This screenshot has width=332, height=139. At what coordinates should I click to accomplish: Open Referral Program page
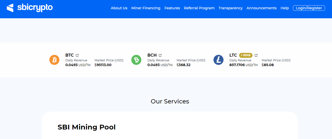(199, 8)
